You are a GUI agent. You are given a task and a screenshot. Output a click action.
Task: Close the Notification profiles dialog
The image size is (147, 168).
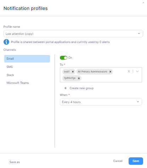click(143, 2)
